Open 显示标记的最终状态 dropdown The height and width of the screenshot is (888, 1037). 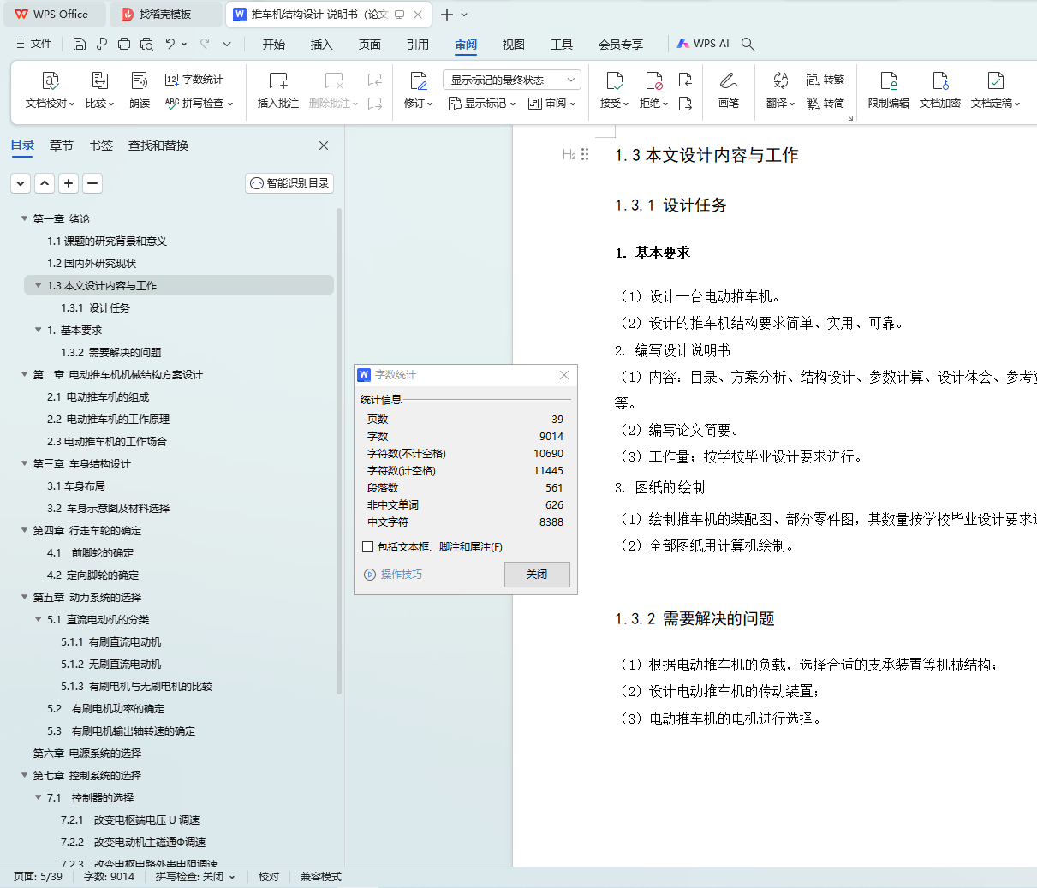click(512, 80)
